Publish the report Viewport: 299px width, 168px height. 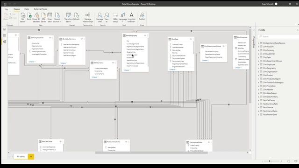pos(142,17)
